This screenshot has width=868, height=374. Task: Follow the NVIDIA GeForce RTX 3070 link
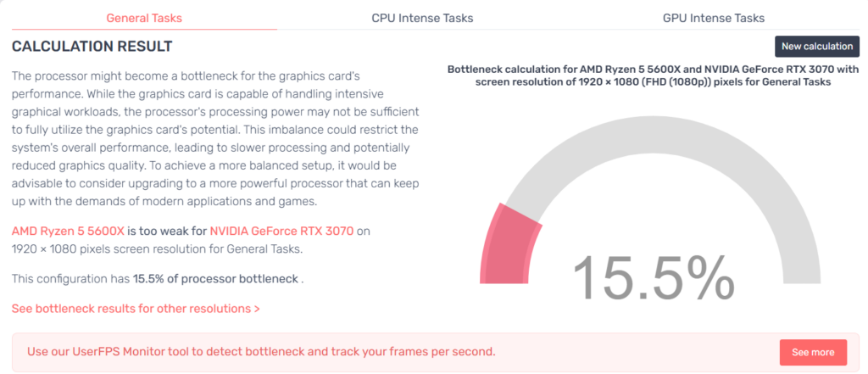point(281,231)
